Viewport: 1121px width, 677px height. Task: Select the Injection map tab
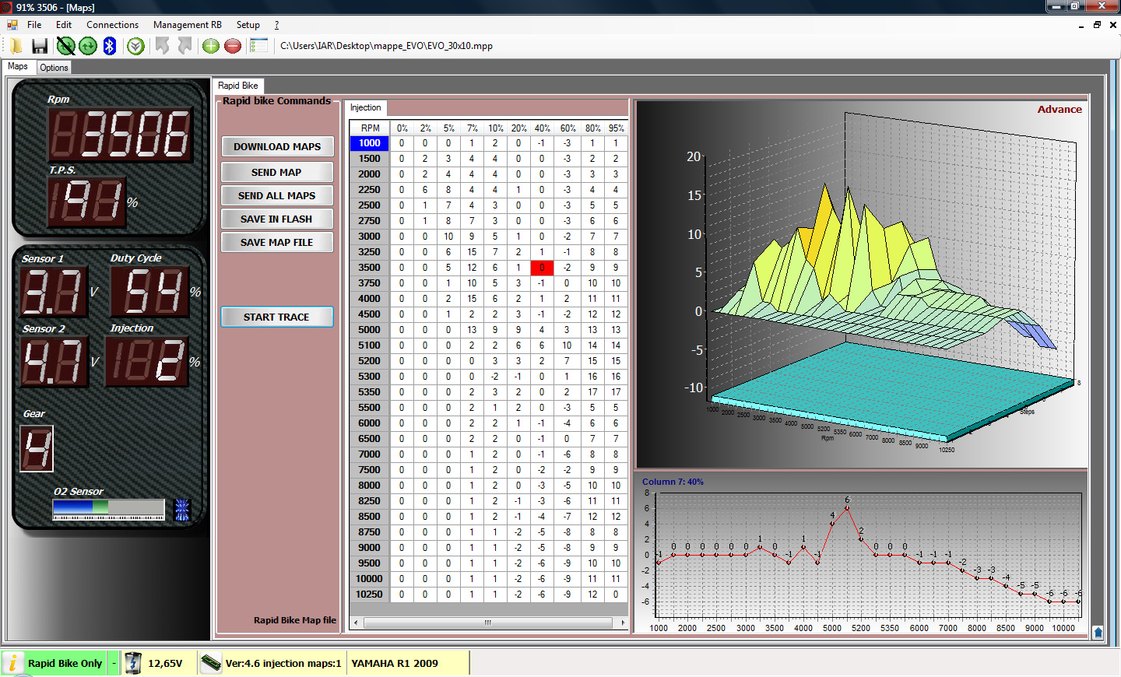(x=365, y=107)
